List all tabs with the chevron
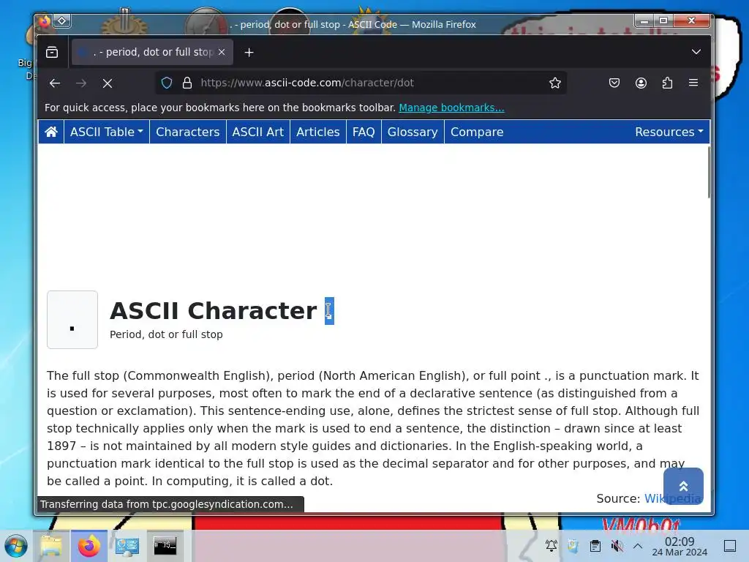 pos(696,52)
